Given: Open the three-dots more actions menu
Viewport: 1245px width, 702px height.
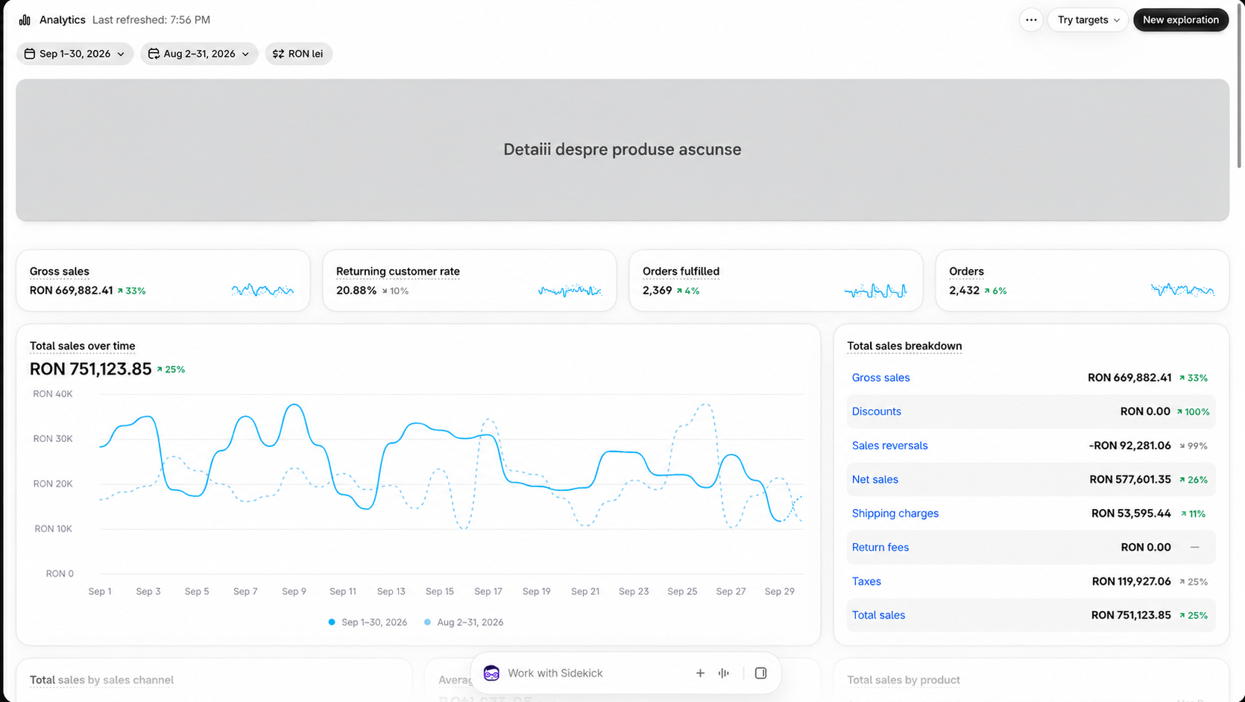Looking at the screenshot, I should (x=1031, y=20).
